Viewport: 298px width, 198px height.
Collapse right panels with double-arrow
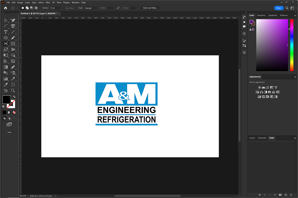click(295, 12)
